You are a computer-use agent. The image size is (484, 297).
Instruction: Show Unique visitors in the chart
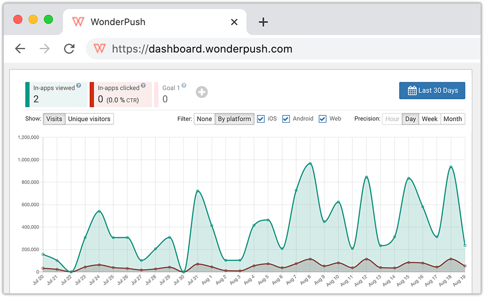(89, 119)
